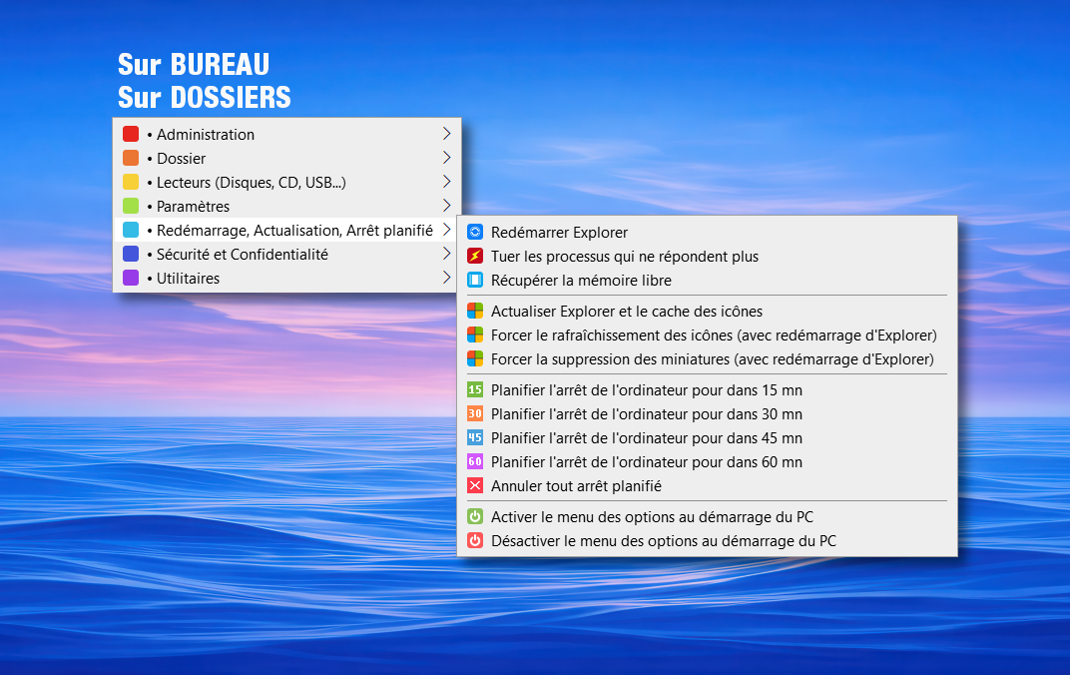This screenshot has height=675, width=1070.
Task: Expand the Dossier submenu arrow
Action: [446, 158]
